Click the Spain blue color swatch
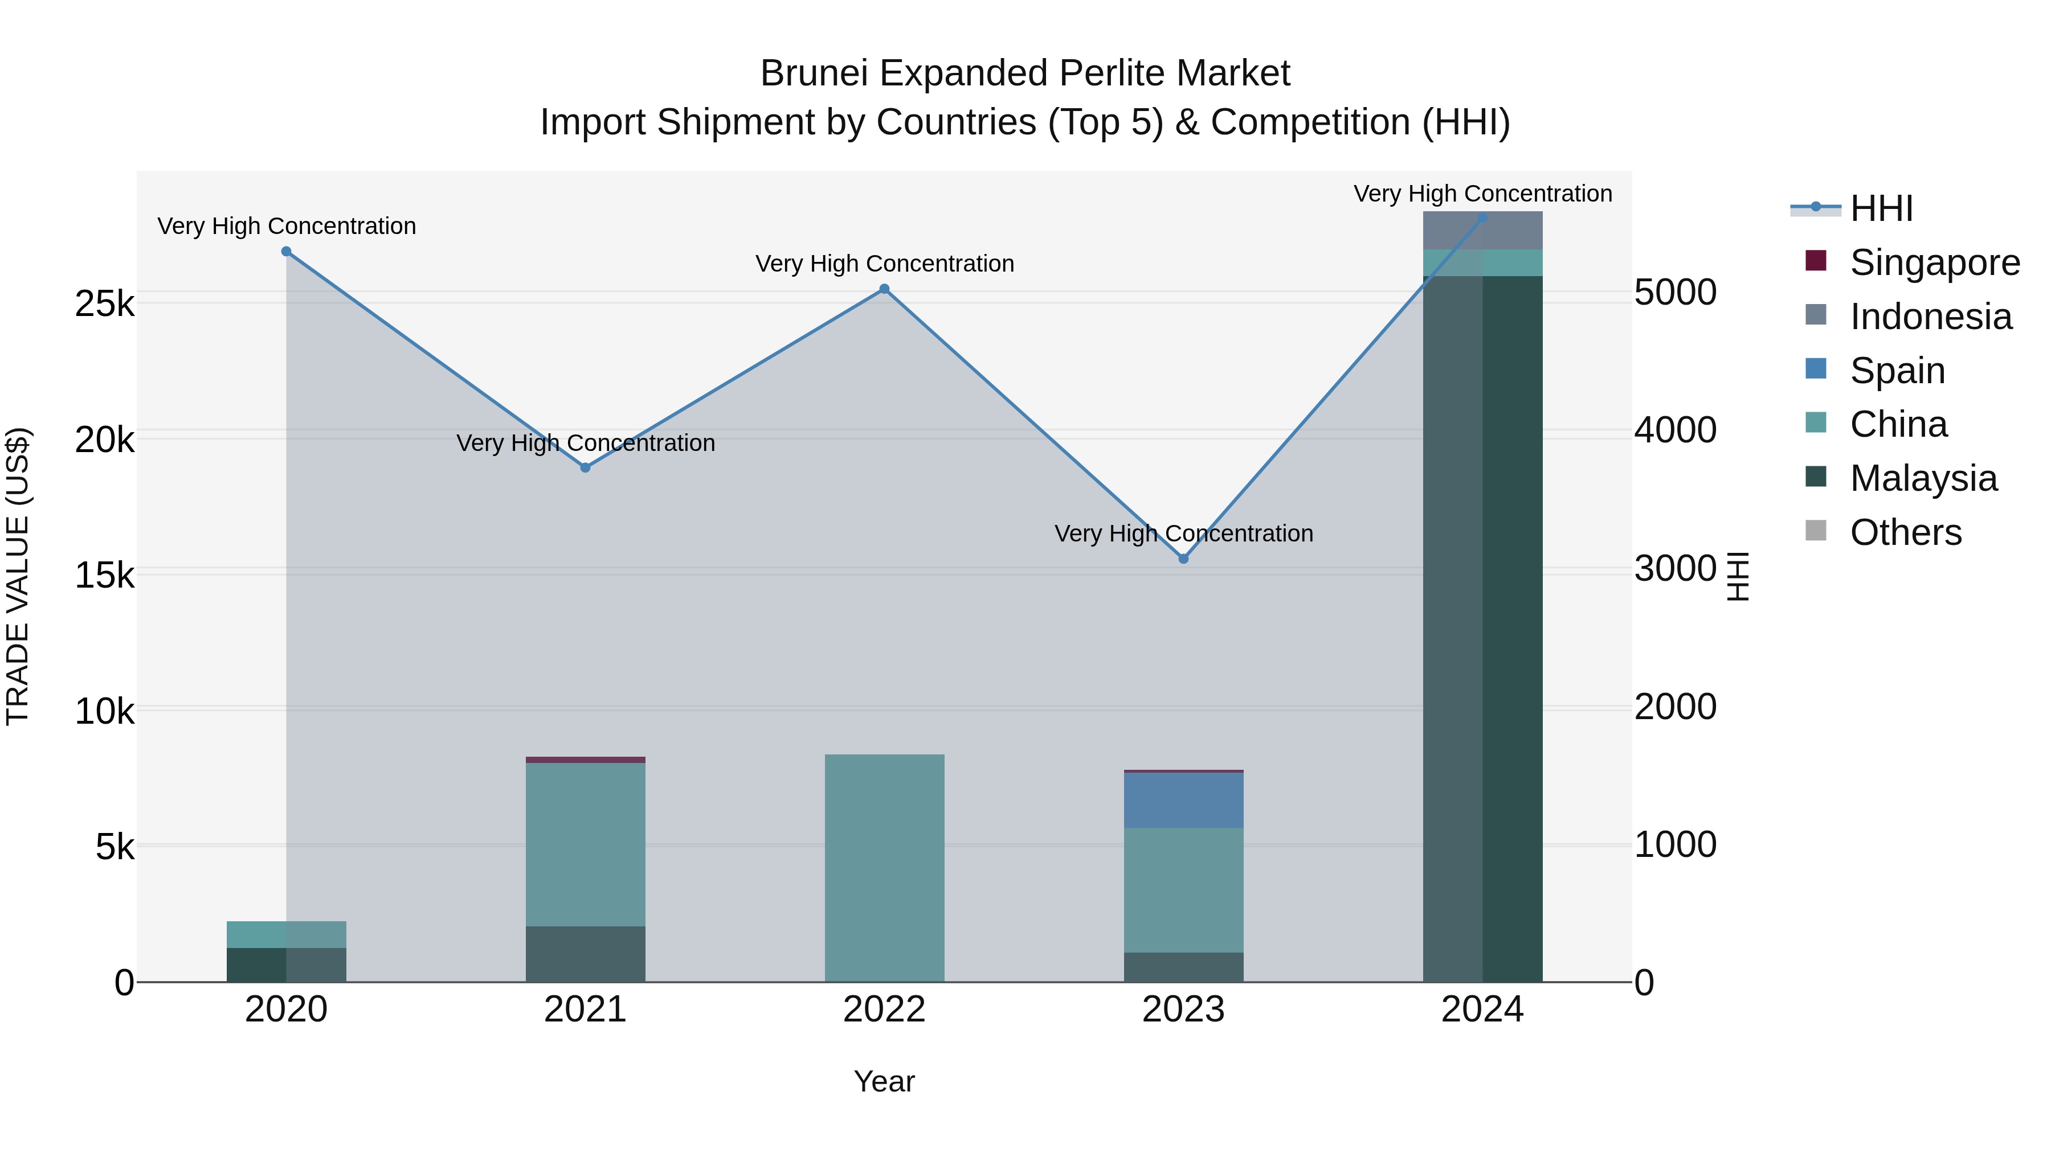Screen dimensions: 2051x1153 (1816, 368)
